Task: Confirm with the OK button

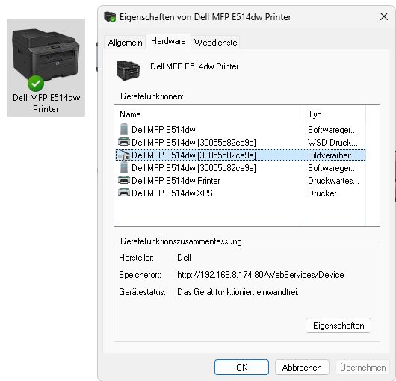Action: (241, 367)
